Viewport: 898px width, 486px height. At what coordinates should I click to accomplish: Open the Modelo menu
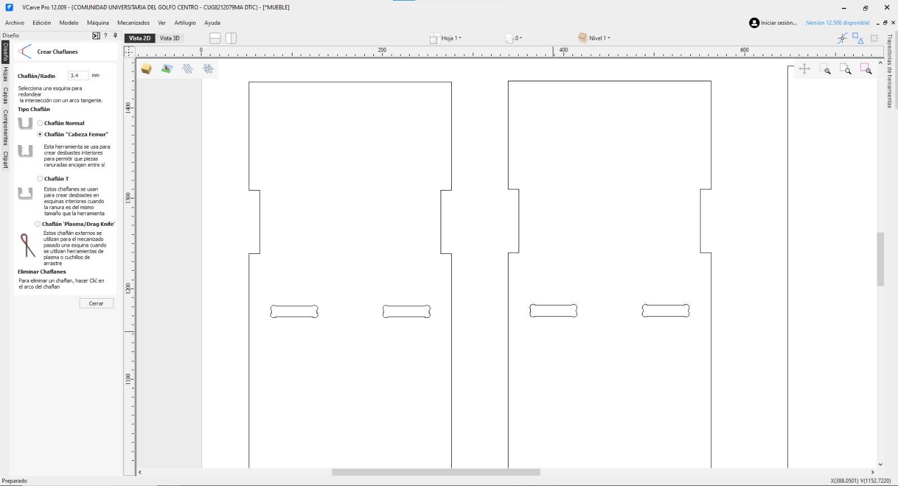click(69, 23)
